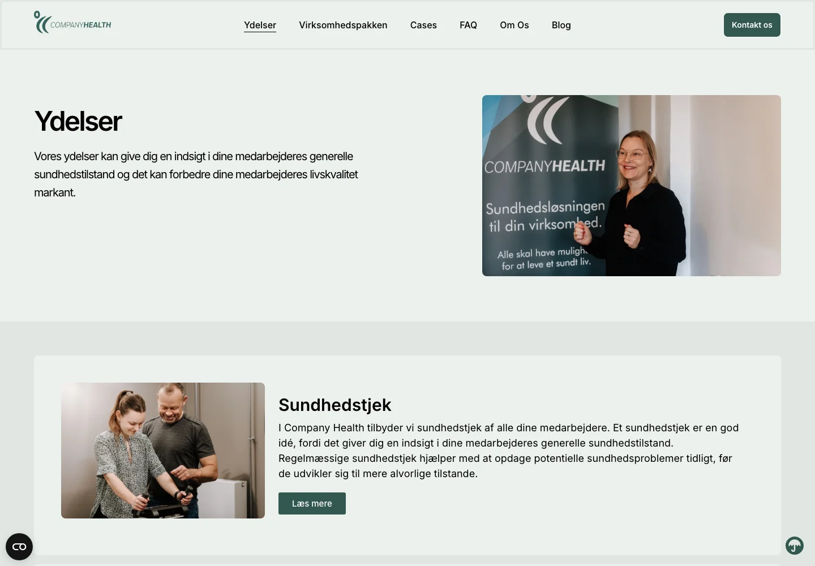Screen dimensions: 815x566
Task: Click the Ydelser page heading
Action: point(78,121)
